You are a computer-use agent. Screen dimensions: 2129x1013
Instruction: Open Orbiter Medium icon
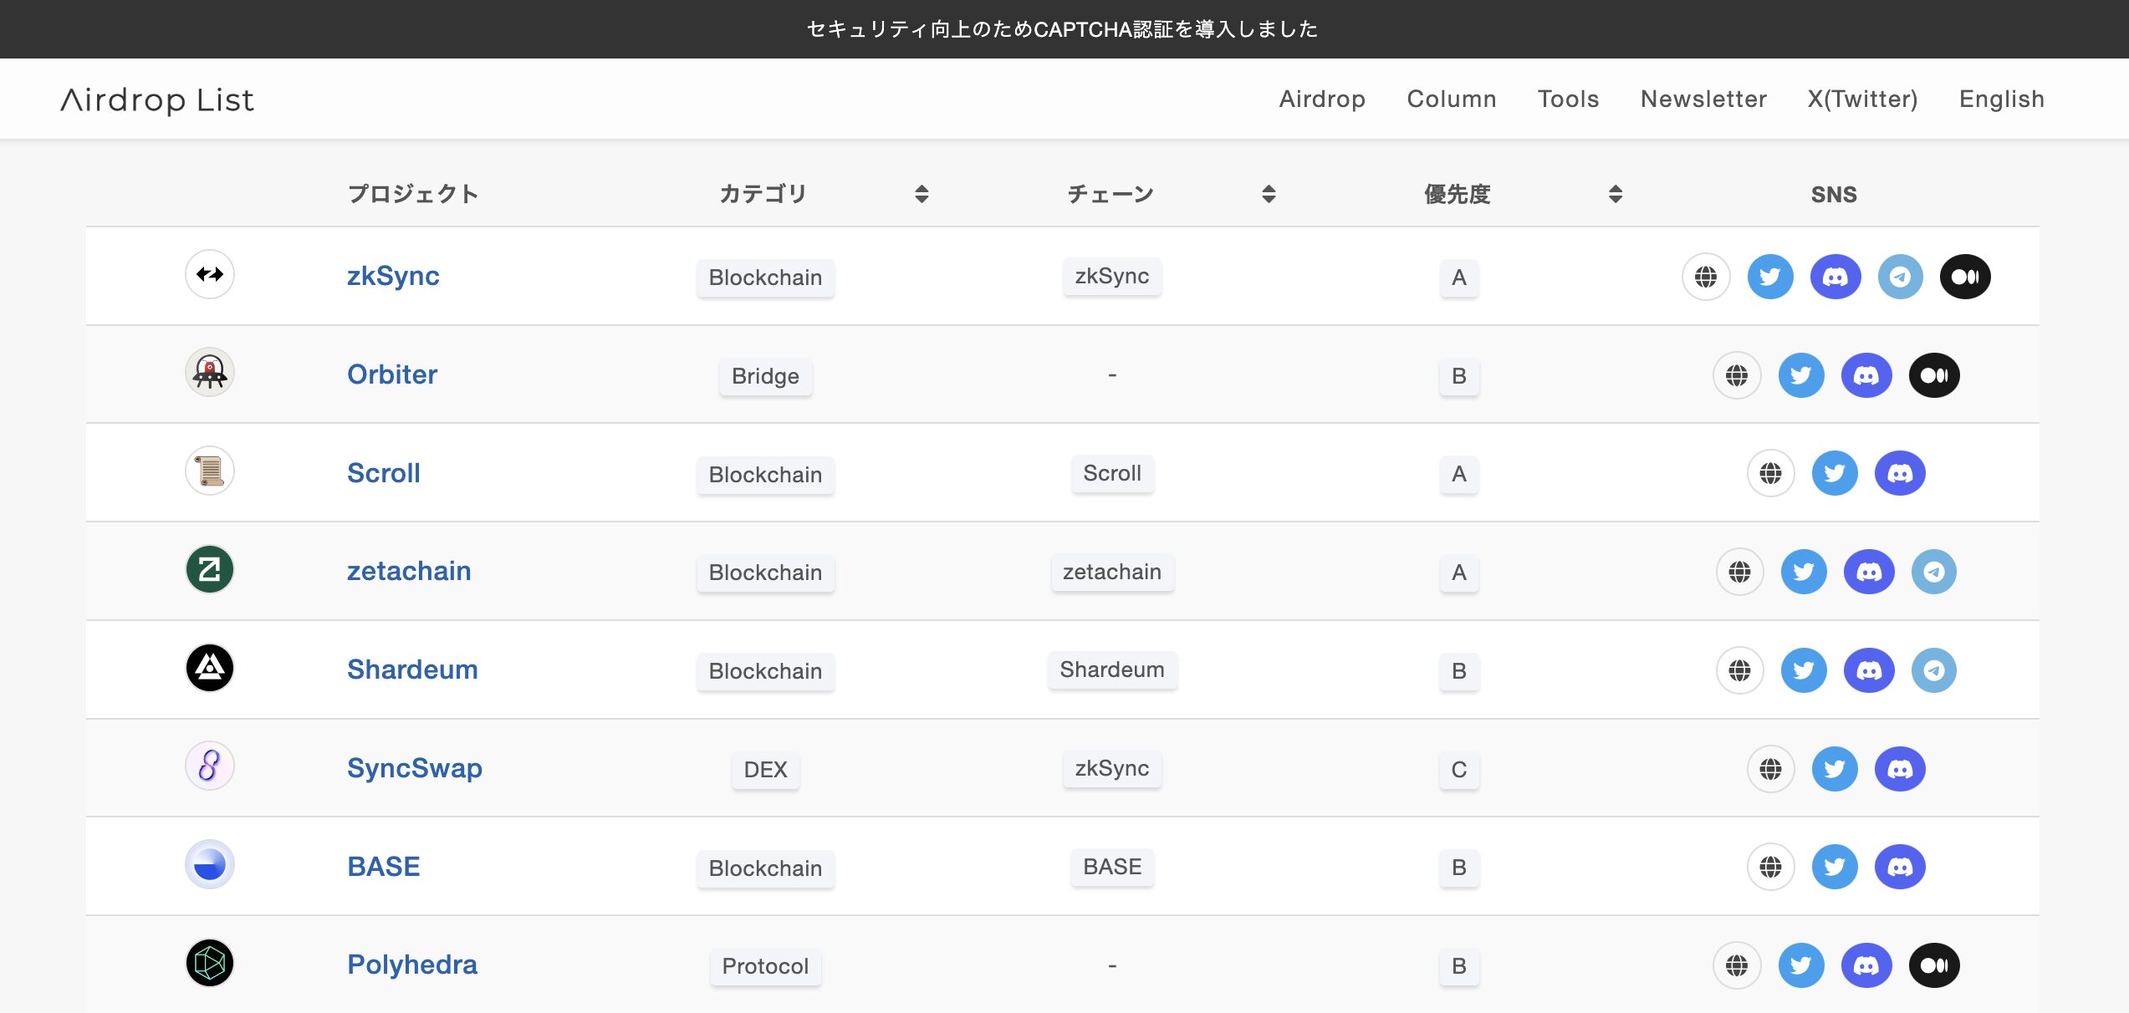coord(1934,375)
